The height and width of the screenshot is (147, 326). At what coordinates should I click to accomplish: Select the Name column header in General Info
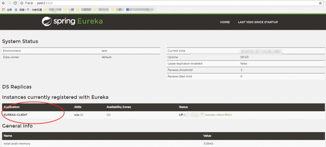click(8, 136)
